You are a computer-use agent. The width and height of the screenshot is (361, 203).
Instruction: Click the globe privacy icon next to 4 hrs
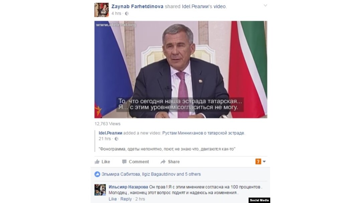127,14
